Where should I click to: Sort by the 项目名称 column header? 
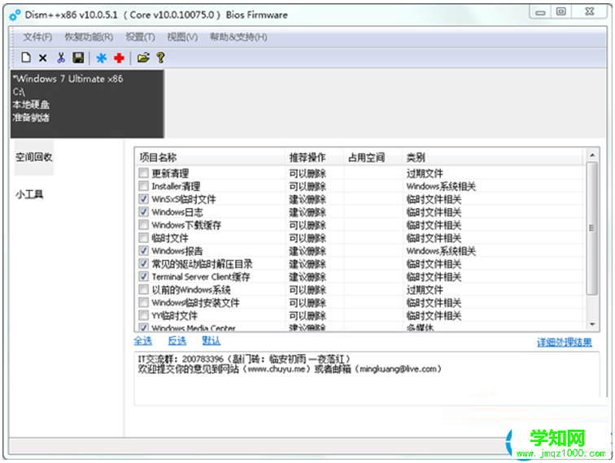(x=209, y=158)
